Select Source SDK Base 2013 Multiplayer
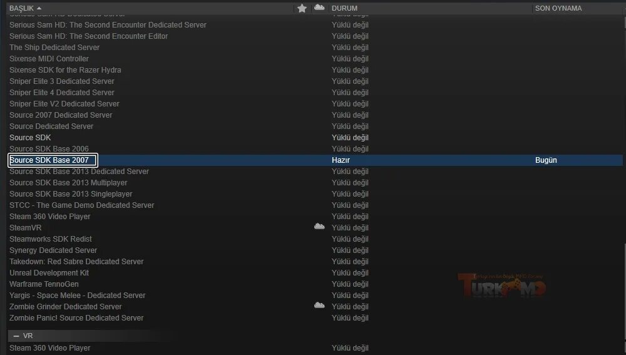Viewport: 626px width, 355px height. pos(68,182)
